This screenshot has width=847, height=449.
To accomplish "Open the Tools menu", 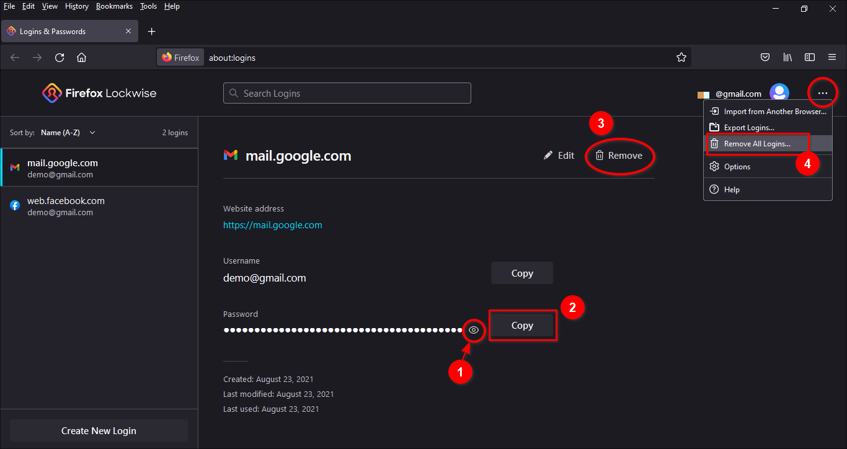I will click(149, 6).
